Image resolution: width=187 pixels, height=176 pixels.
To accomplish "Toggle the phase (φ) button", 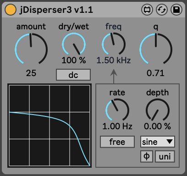I will [x=147, y=156].
